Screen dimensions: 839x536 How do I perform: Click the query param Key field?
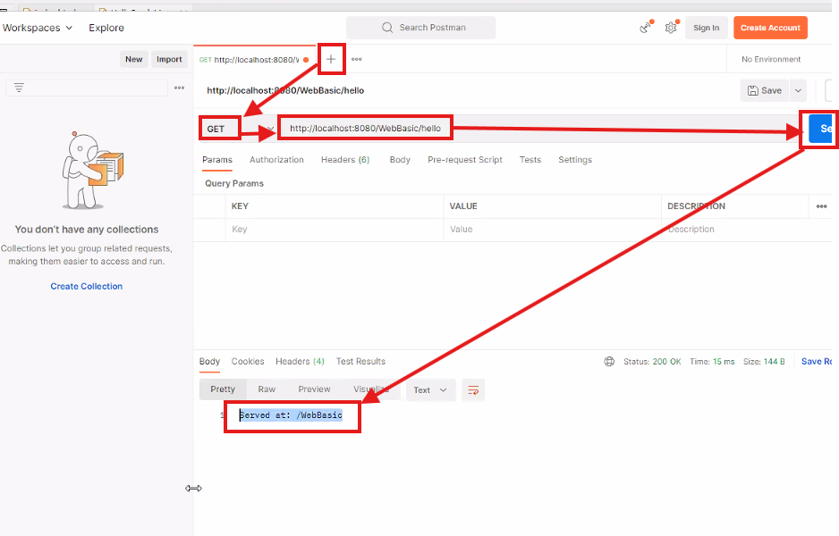(335, 230)
